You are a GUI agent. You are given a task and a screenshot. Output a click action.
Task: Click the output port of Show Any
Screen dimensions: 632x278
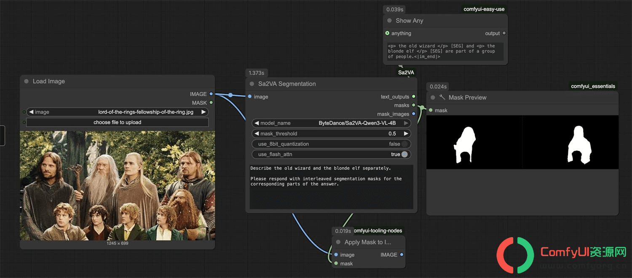(504, 33)
